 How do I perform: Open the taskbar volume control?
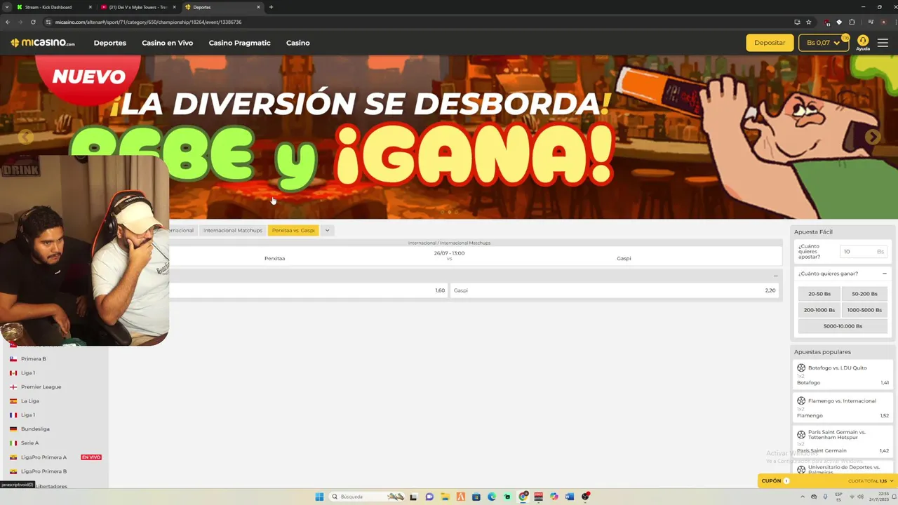pos(862,497)
